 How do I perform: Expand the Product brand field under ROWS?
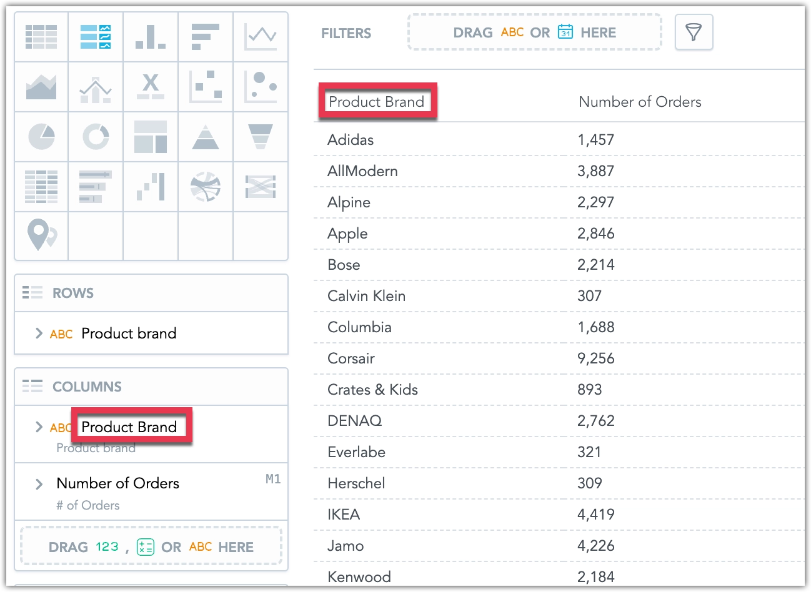coord(39,333)
